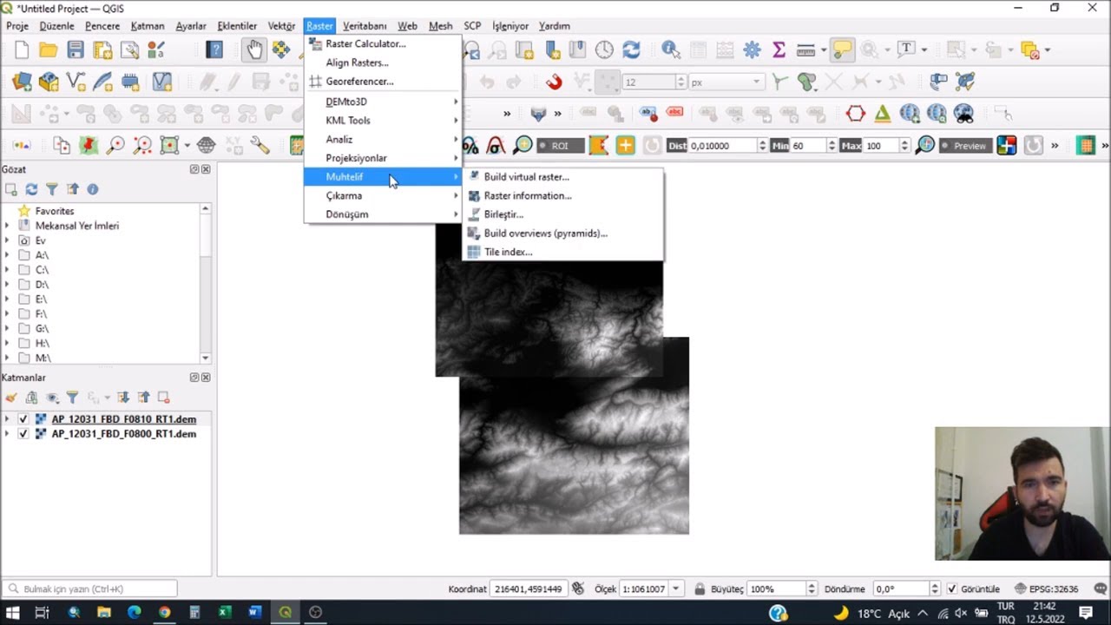Expand the Mekansal Yer İmleri node
1111x625 pixels.
[7, 226]
